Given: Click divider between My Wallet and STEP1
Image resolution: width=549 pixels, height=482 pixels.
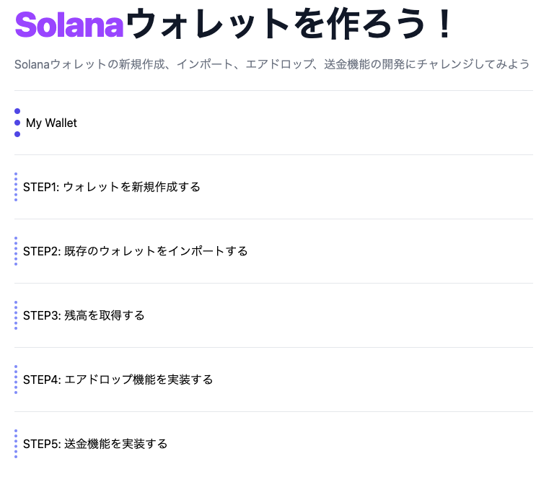Looking at the screenshot, I should (x=274, y=155).
